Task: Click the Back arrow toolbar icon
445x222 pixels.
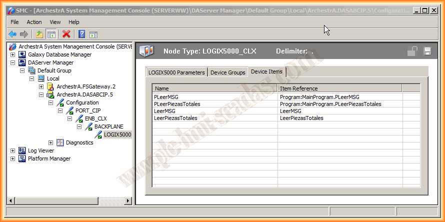Action: point(12,34)
